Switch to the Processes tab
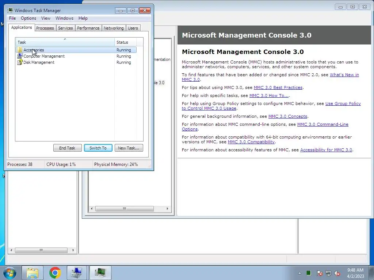The height and width of the screenshot is (280, 374). click(x=45, y=28)
